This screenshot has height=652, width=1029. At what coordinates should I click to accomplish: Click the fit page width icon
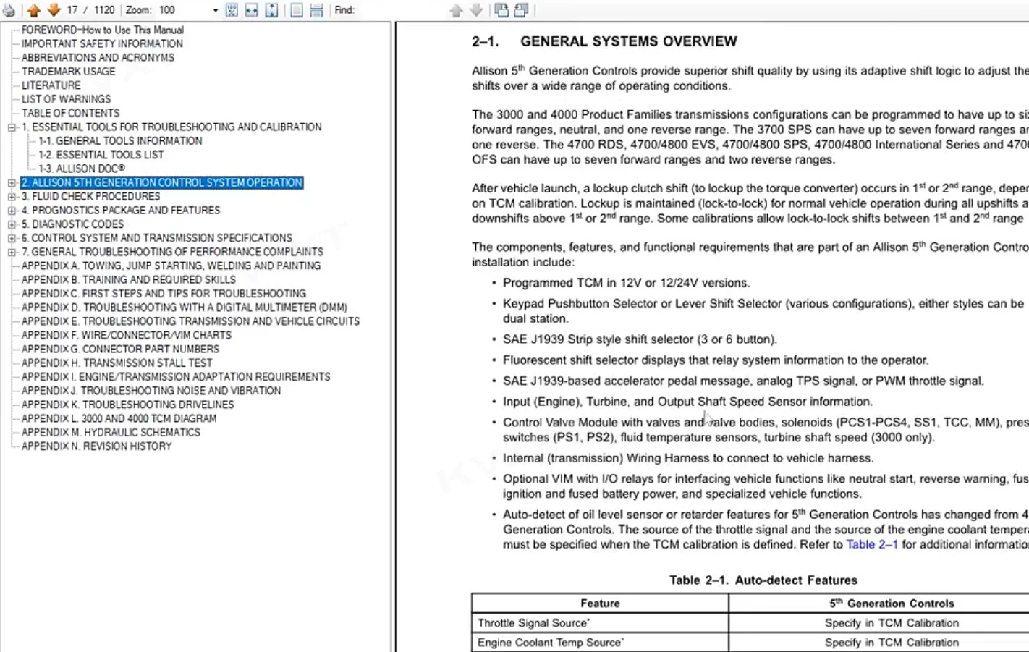point(251,10)
